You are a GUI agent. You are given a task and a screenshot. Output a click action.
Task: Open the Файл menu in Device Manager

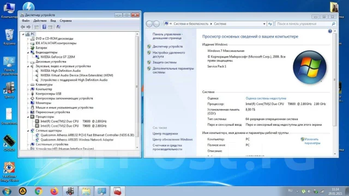[x=26, y=21]
